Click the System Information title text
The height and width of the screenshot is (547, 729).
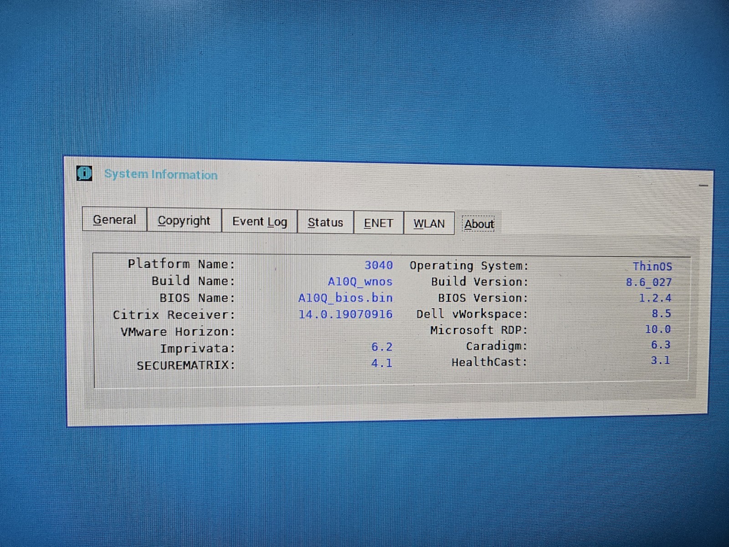click(x=161, y=174)
